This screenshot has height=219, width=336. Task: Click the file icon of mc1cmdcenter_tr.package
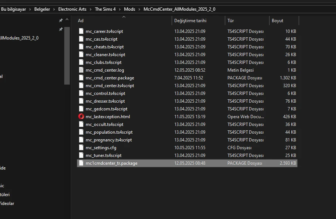(81, 163)
